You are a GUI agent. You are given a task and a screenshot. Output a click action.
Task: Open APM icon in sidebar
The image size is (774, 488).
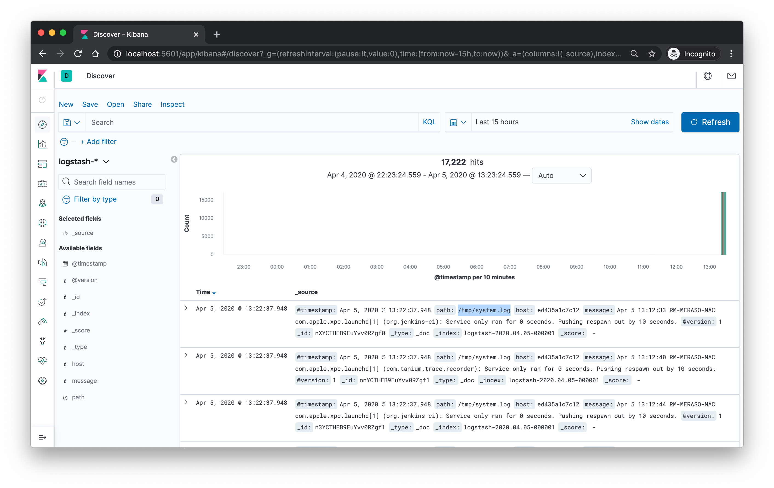tap(42, 282)
